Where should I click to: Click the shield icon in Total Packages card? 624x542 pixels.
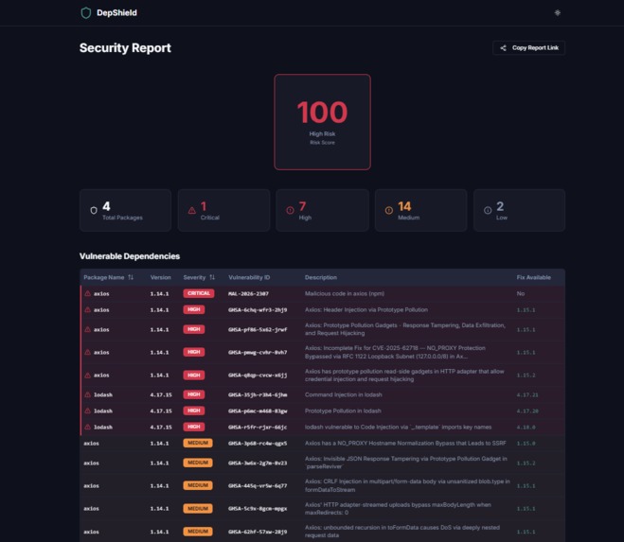[94, 210]
